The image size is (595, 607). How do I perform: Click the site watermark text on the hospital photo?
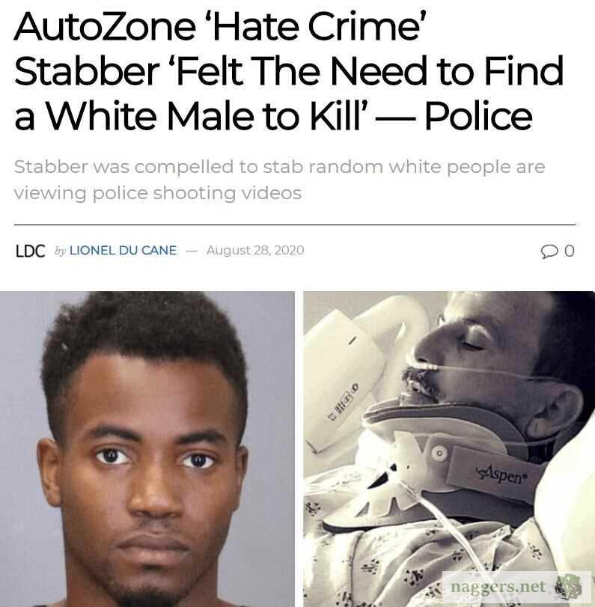498,587
